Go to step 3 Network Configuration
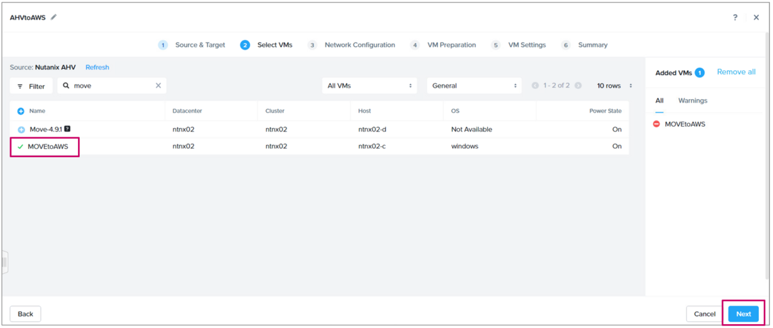The image size is (773, 328). point(351,45)
